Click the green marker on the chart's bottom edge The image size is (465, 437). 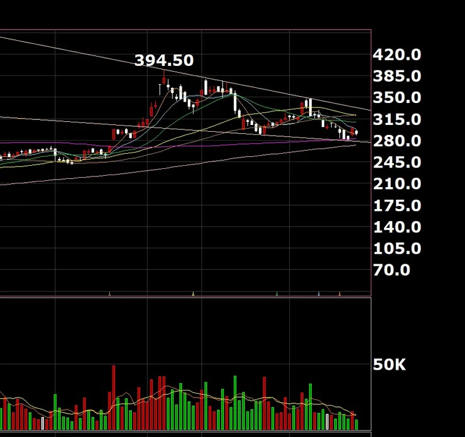(277, 294)
